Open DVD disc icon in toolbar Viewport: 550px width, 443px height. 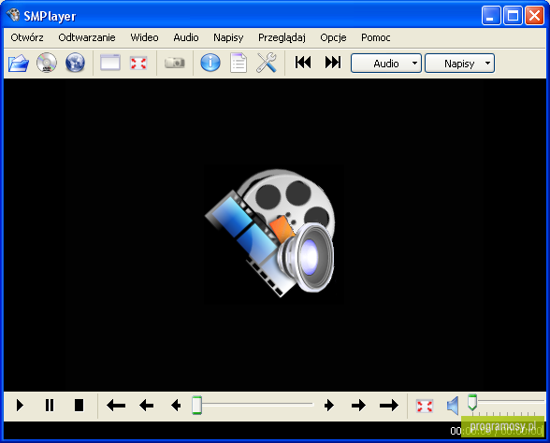(x=47, y=63)
